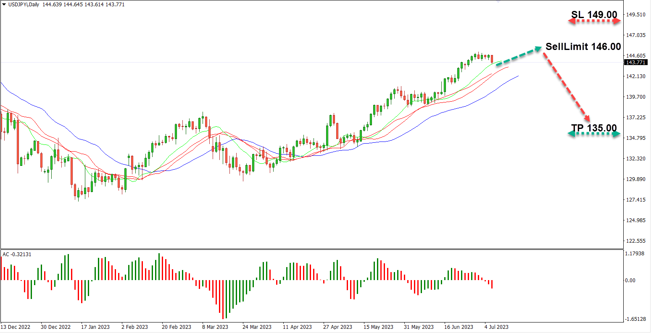Click the 122.555 price axis label
651x333 pixels.
636,241
